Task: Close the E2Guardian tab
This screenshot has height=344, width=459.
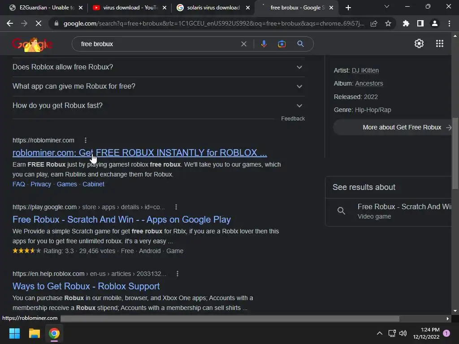Action: (x=81, y=8)
